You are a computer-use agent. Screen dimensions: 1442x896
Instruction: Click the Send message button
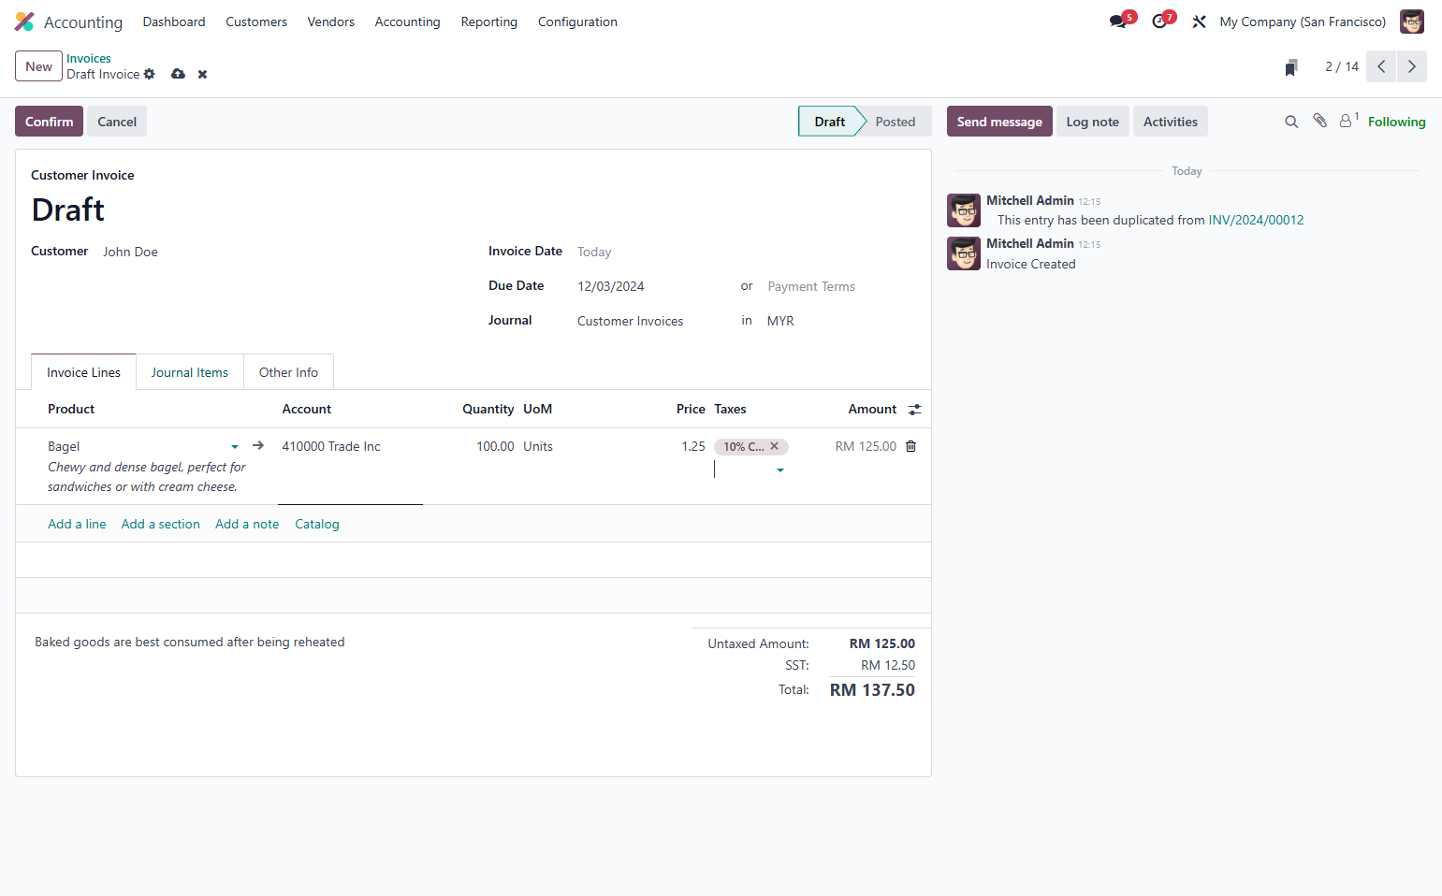(x=999, y=122)
